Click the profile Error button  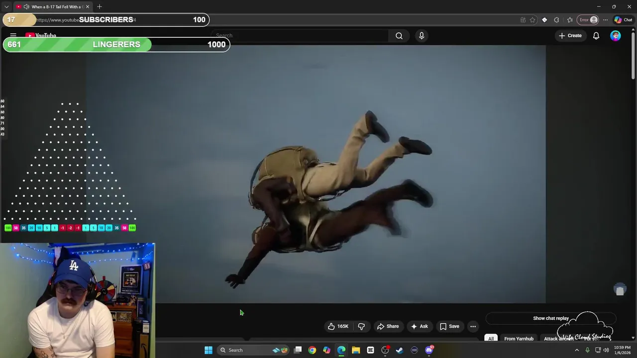588,20
